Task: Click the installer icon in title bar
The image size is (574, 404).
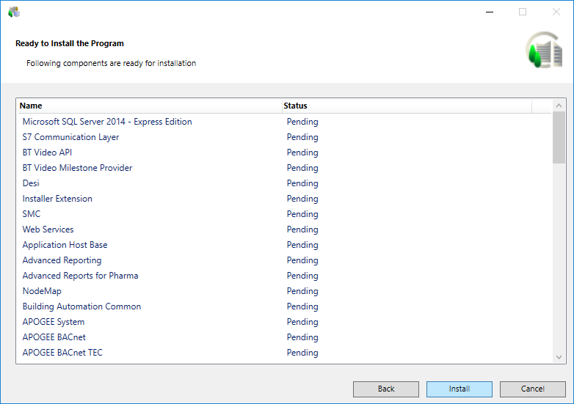Action: coord(13,12)
